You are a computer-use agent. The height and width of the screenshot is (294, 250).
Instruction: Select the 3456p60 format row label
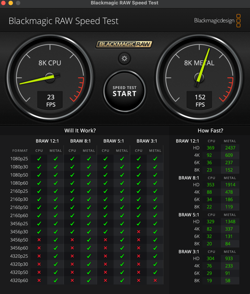[x=19, y=248]
